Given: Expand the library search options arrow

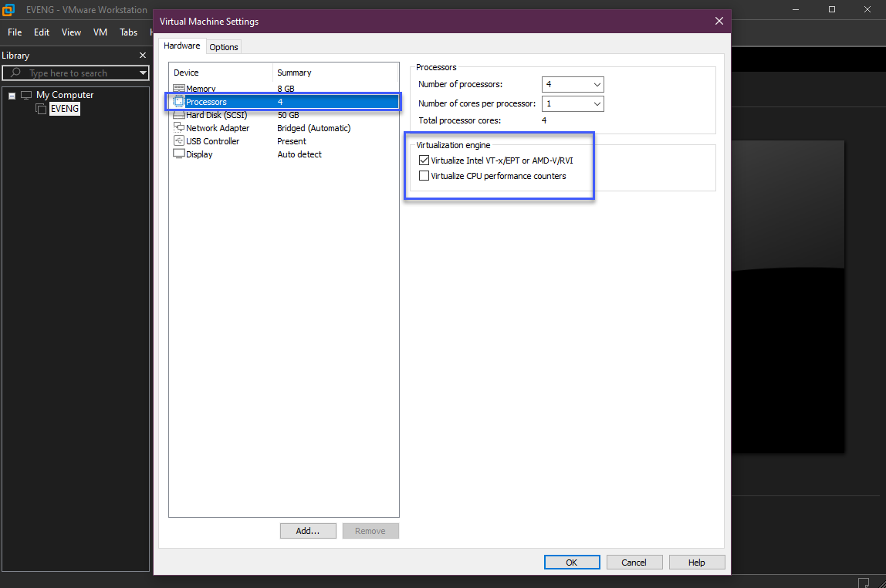Looking at the screenshot, I should pos(143,73).
